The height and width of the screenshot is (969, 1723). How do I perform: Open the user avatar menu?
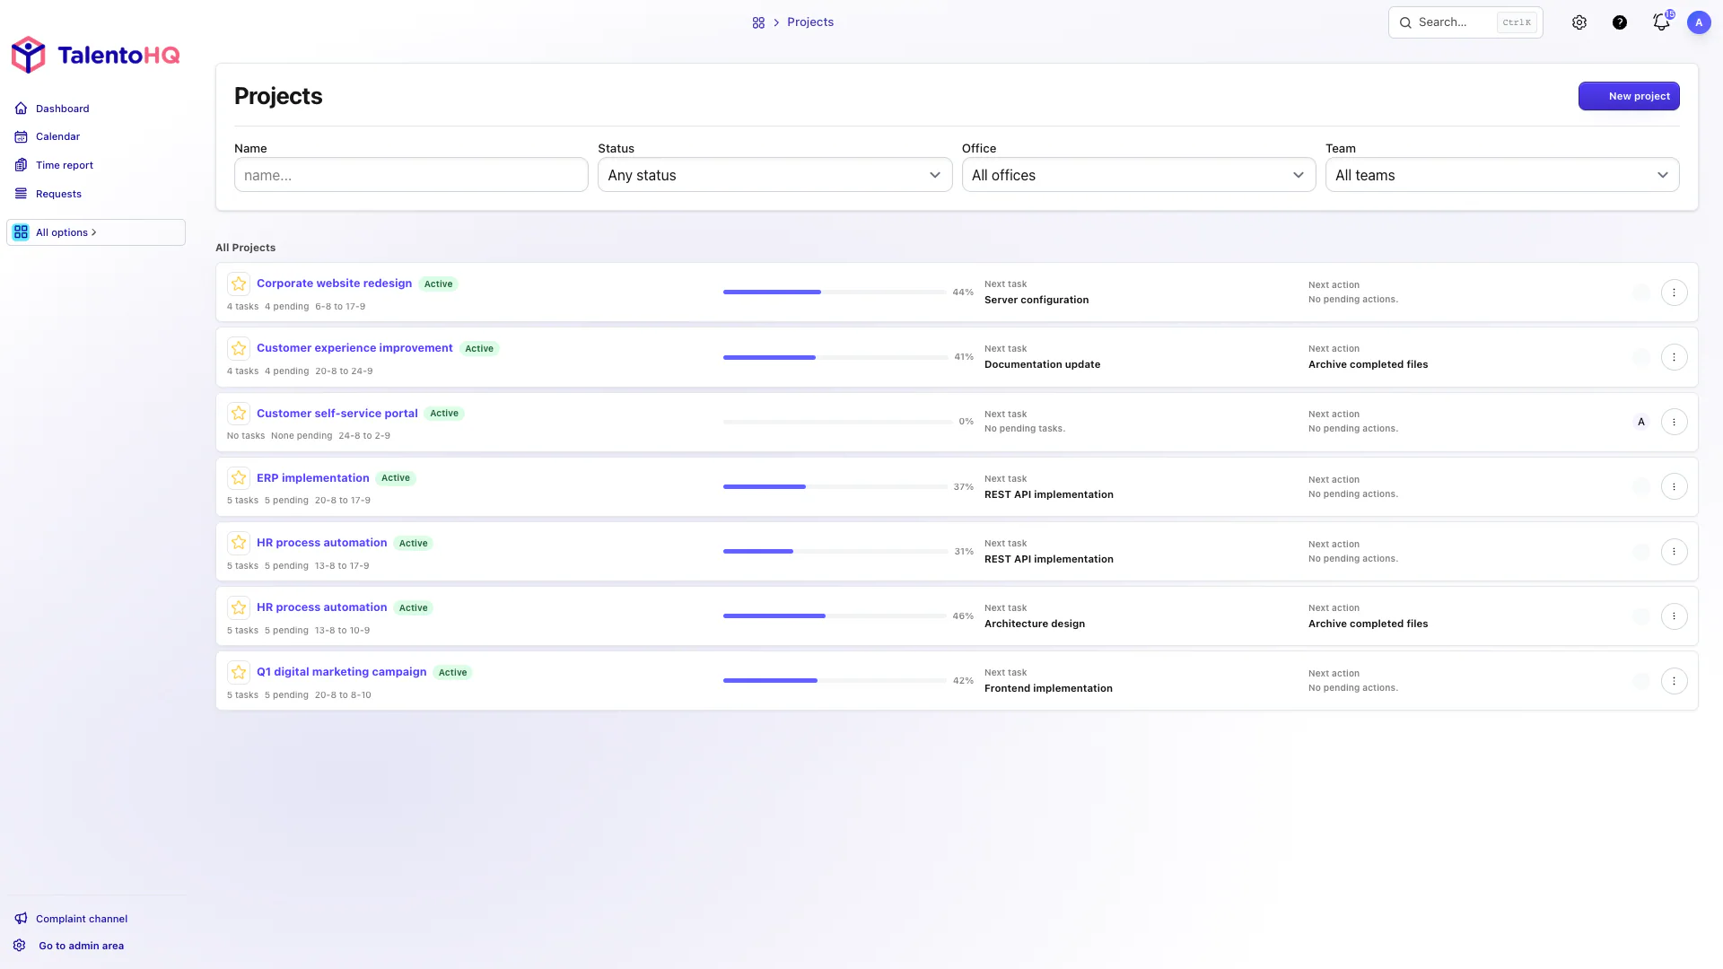pyautogui.click(x=1699, y=22)
